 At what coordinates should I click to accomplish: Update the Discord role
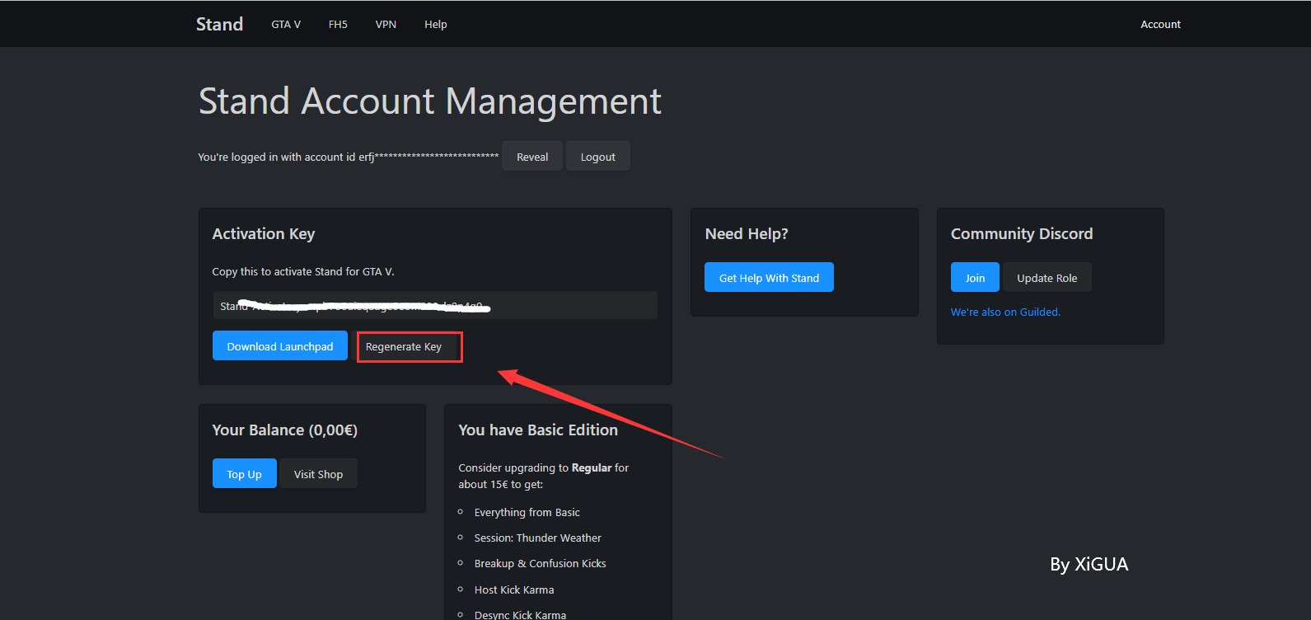1046,278
